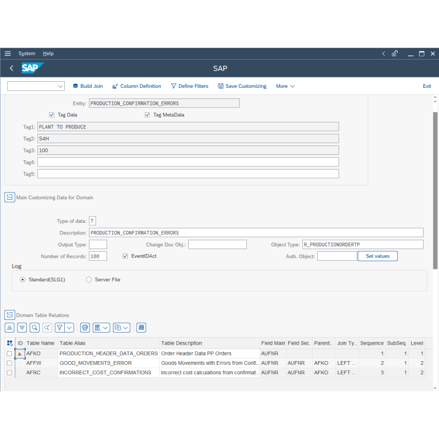Click the orange warning triangle in AFKO row
439x439 pixels.
pyautogui.click(x=20, y=353)
